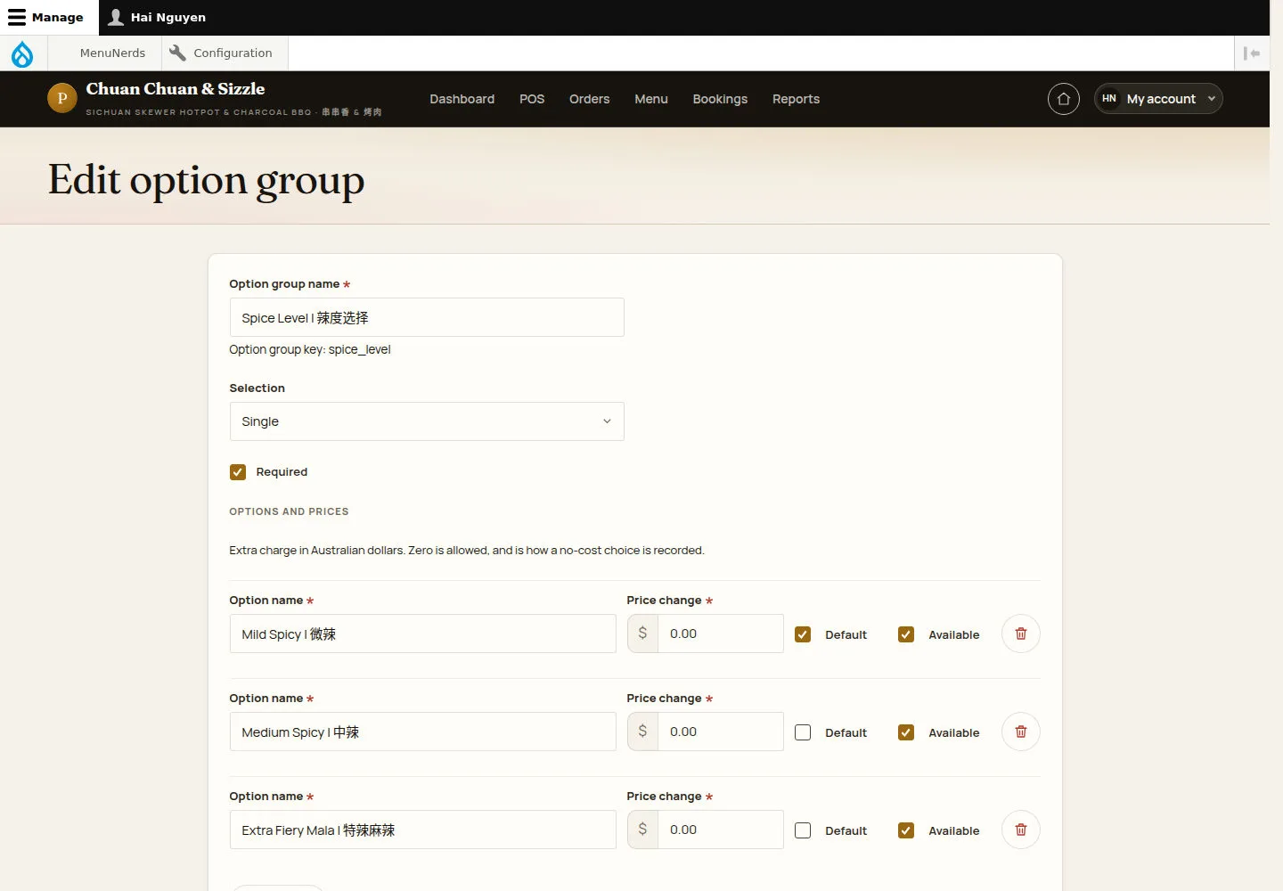Toggle Available for Medium Spicy
This screenshot has height=891, width=1283.
tap(906, 732)
